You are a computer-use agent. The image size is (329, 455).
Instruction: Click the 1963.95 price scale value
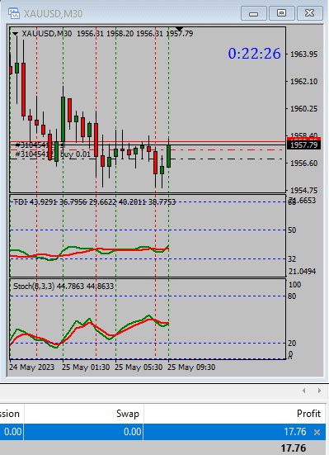[303, 55]
